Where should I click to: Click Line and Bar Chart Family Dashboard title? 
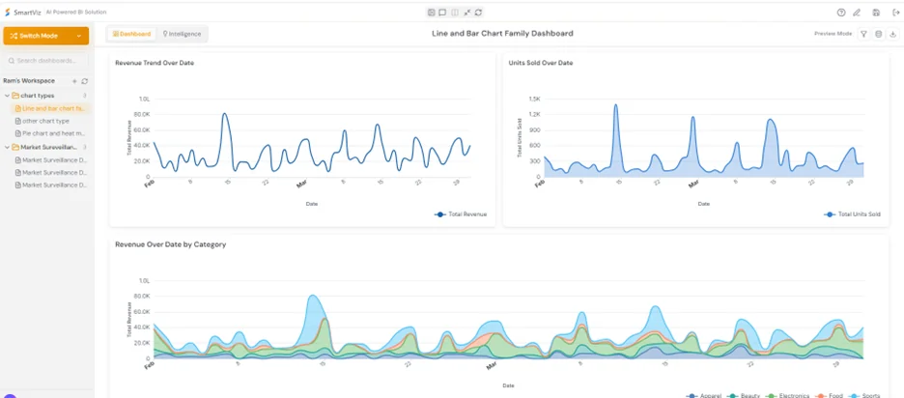[502, 34]
